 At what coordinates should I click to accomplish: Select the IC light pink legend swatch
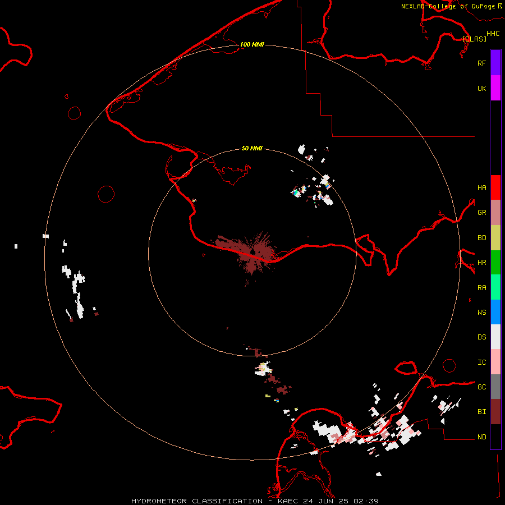click(495, 362)
